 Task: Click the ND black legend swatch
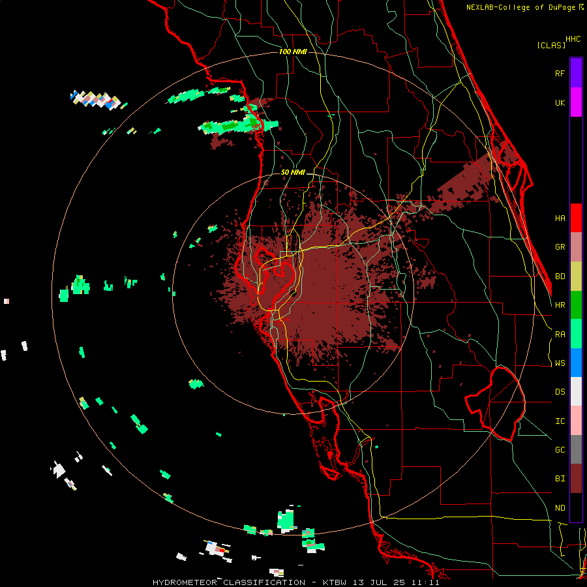click(576, 507)
